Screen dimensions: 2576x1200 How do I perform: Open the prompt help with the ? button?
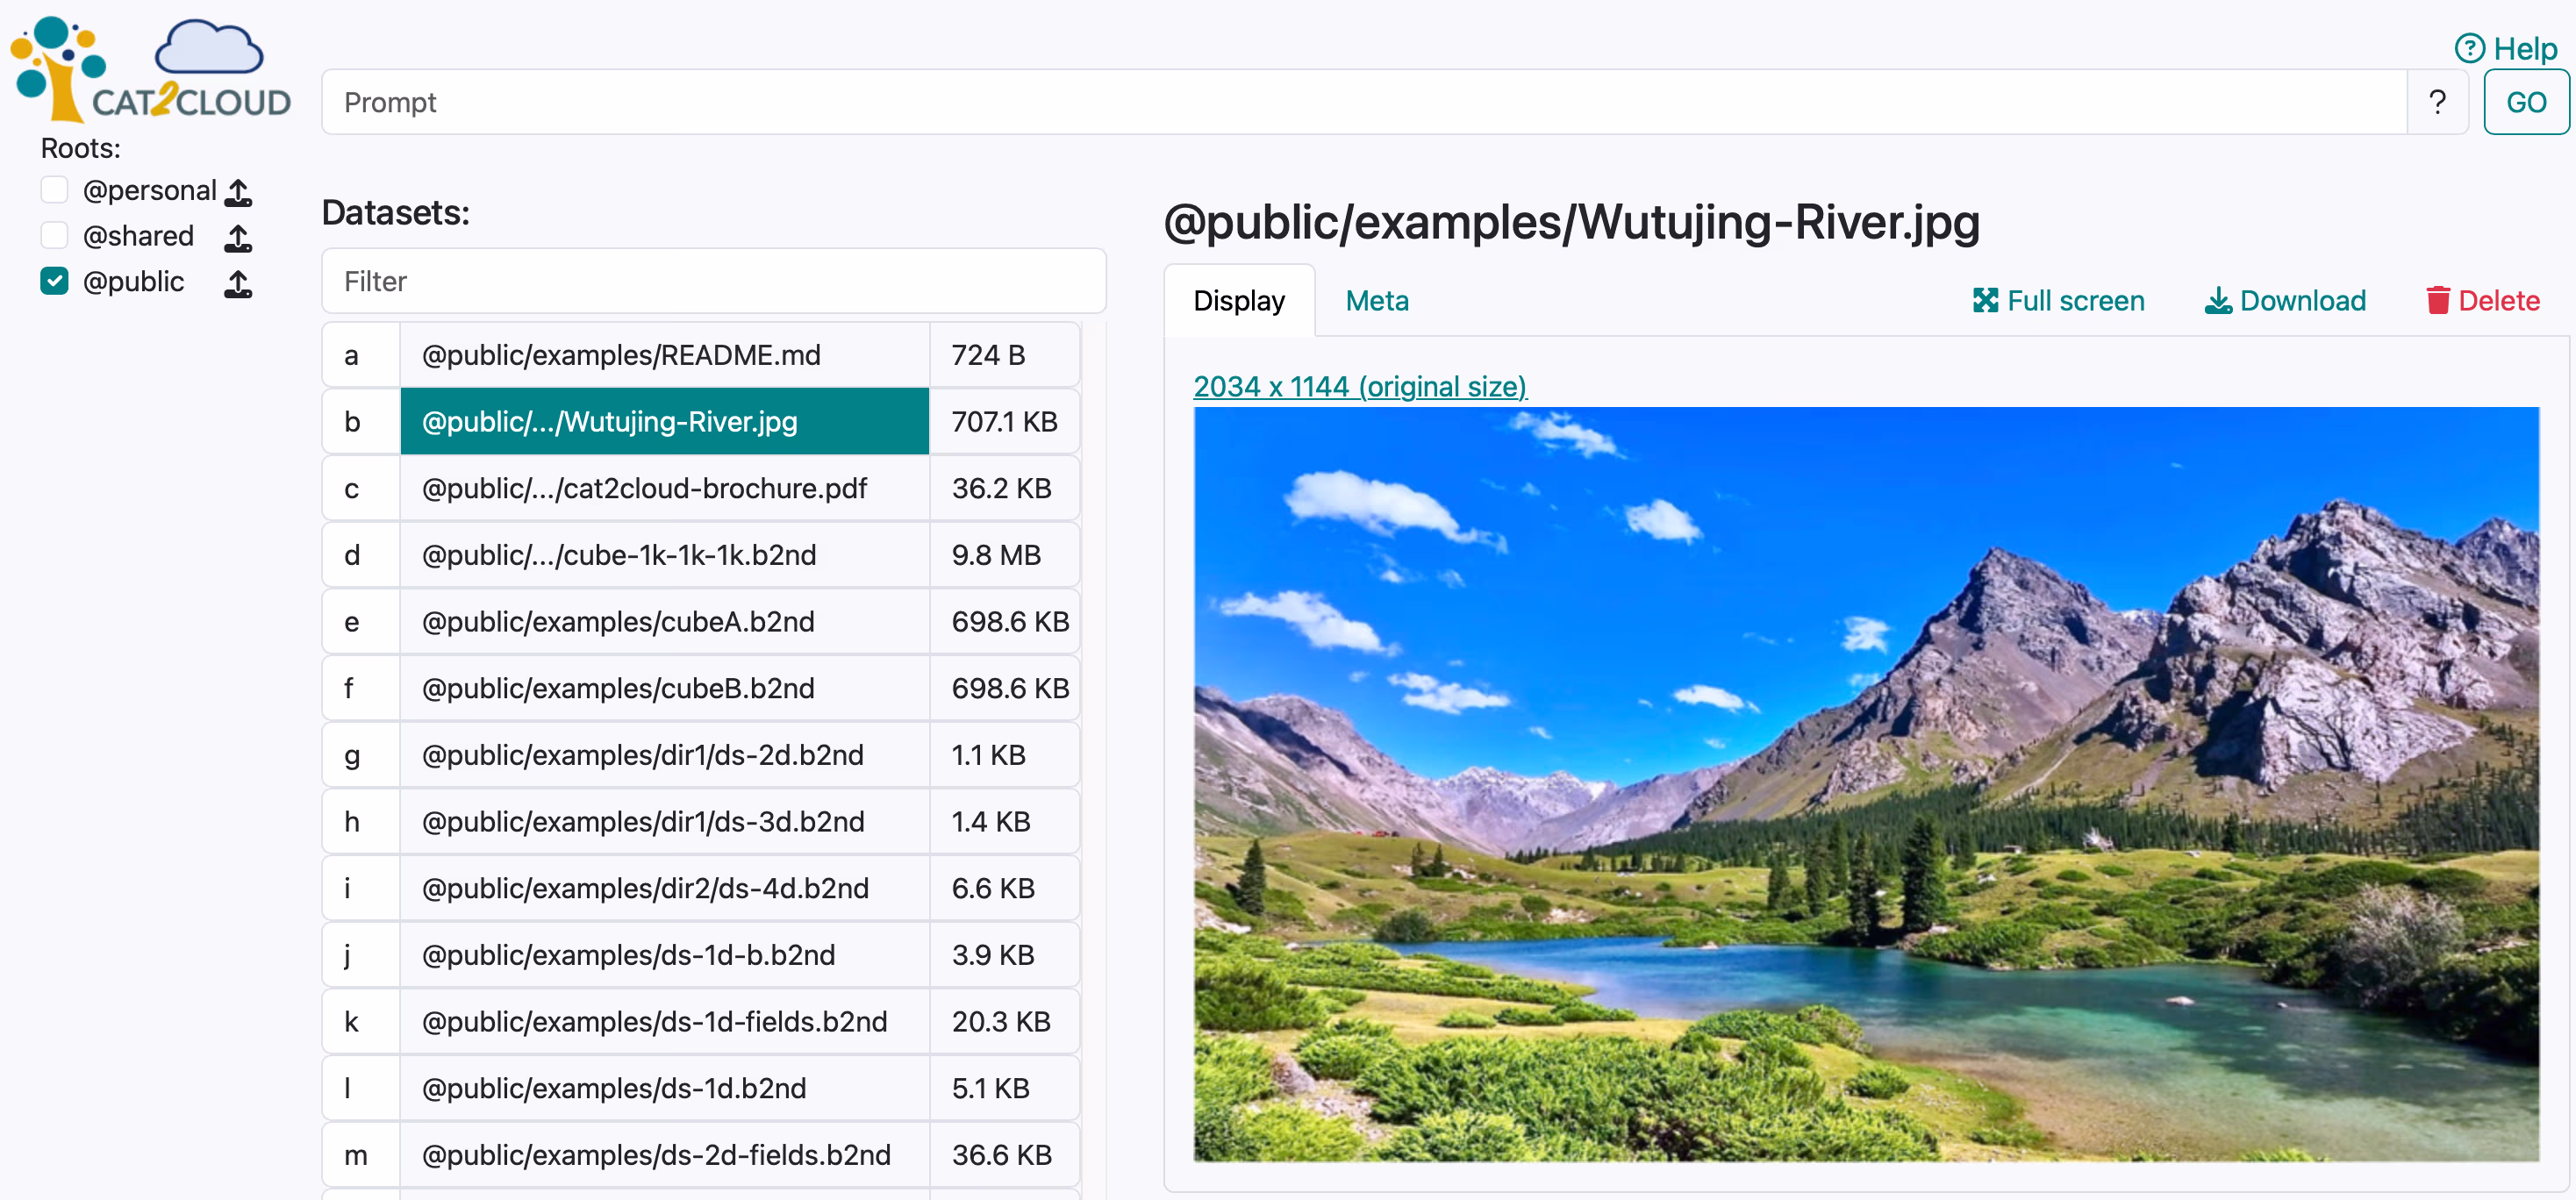[2438, 101]
